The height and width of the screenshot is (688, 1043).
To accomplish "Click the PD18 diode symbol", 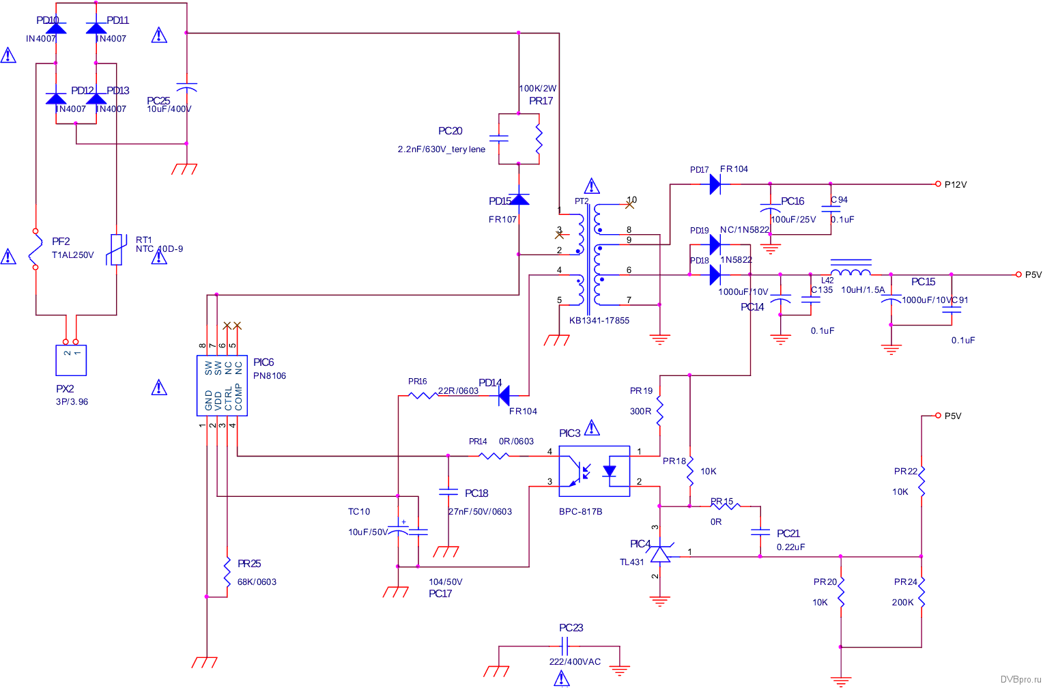I will point(715,275).
